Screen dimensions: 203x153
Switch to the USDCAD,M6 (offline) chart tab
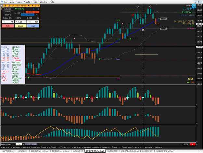click(x=130, y=151)
